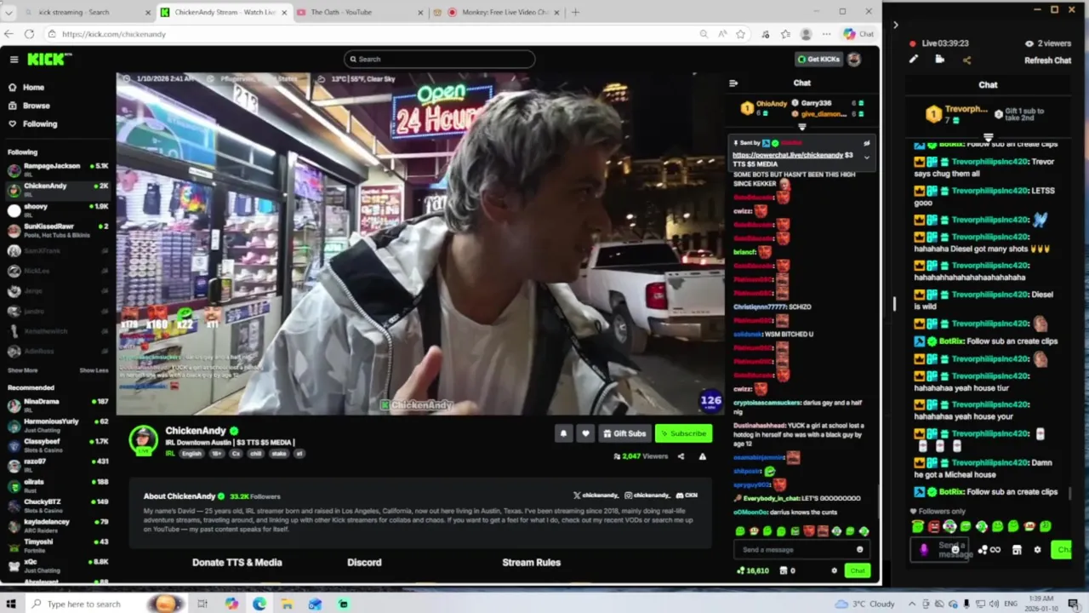Expand followed list with Show More
This screenshot has width=1089, height=613.
point(23,370)
